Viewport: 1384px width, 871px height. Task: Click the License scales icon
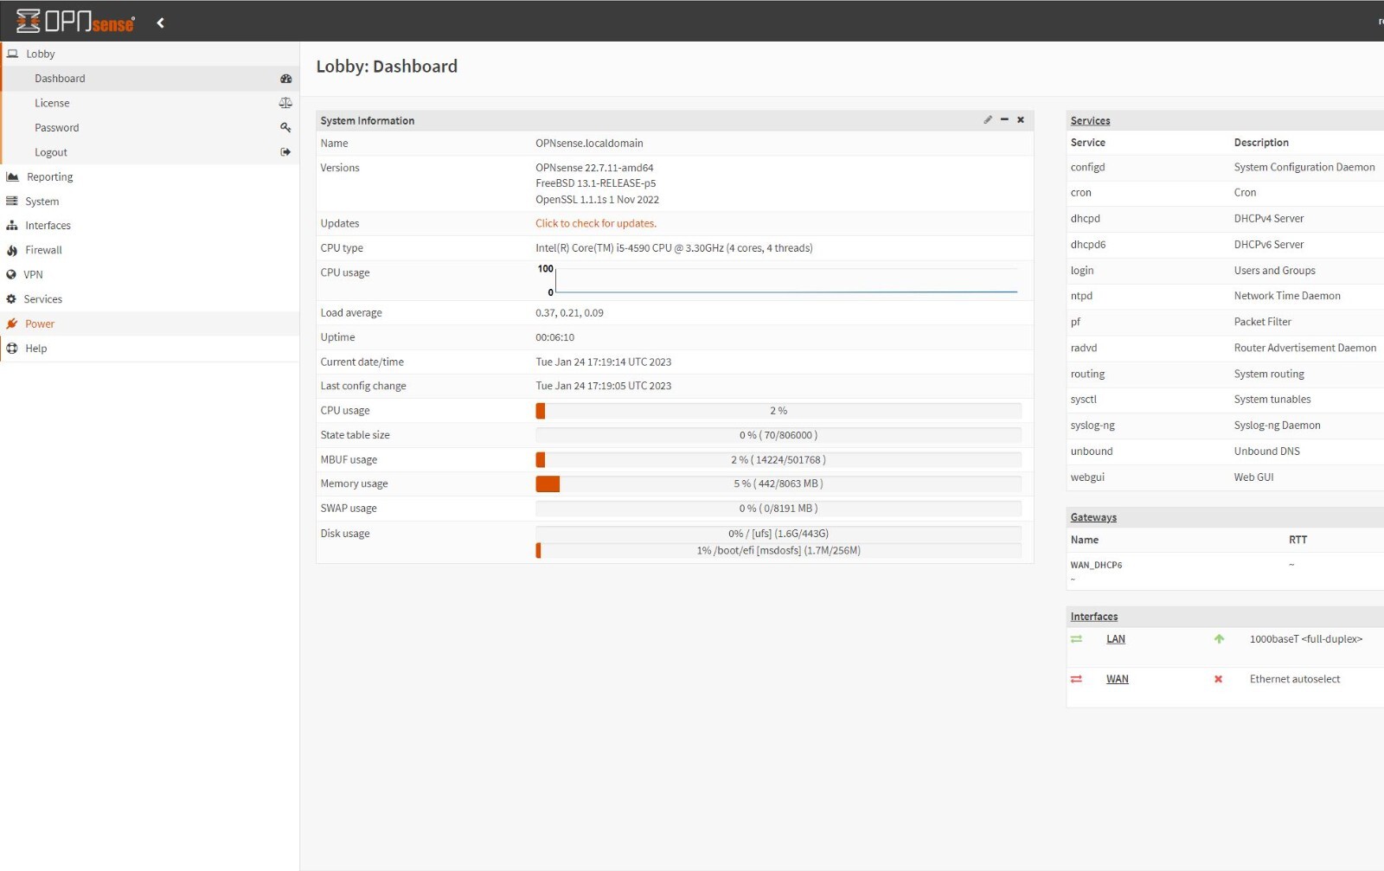[285, 103]
